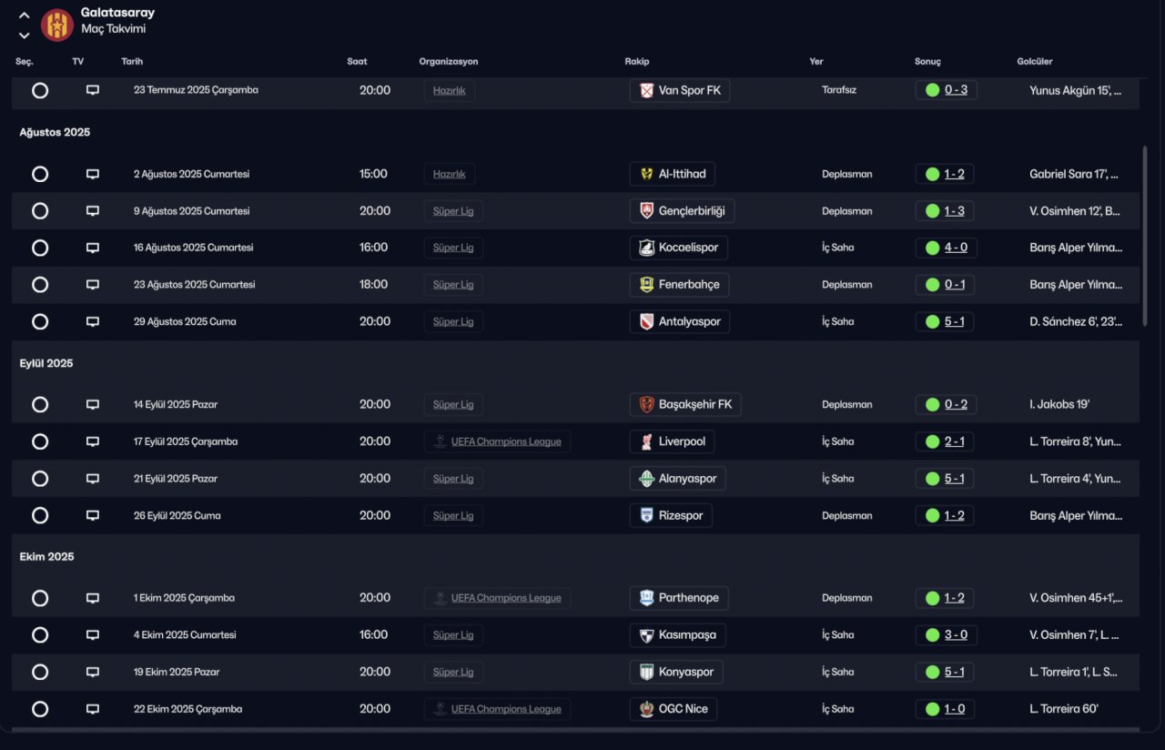Sort by the Rakip column header
1165x750 pixels.
(x=637, y=62)
